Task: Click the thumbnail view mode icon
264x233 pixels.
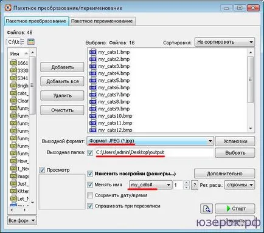Action: (x=31, y=42)
